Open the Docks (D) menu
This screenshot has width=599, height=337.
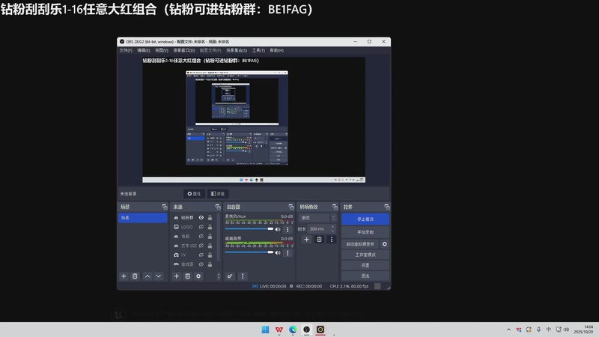click(184, 50)
